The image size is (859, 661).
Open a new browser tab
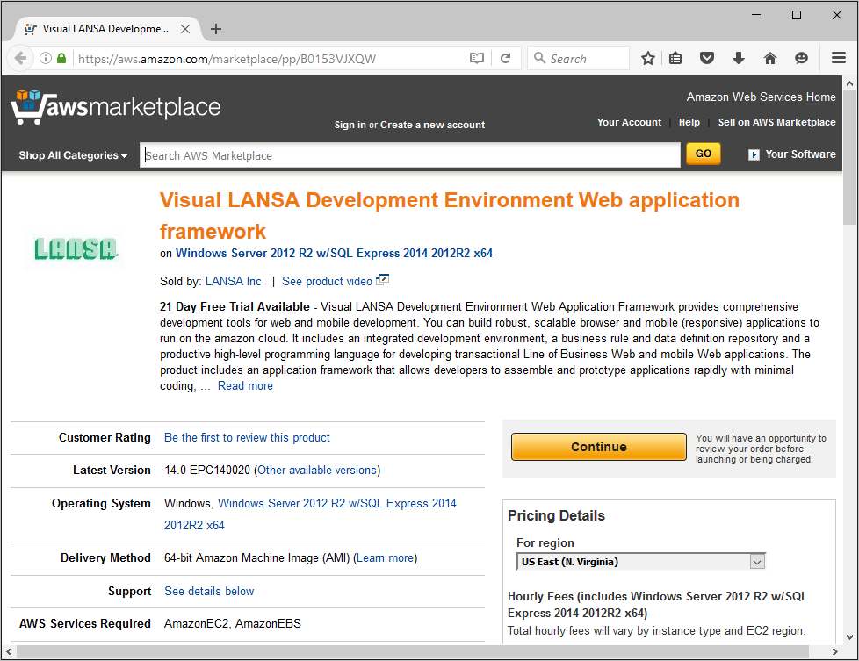[216, 29]
